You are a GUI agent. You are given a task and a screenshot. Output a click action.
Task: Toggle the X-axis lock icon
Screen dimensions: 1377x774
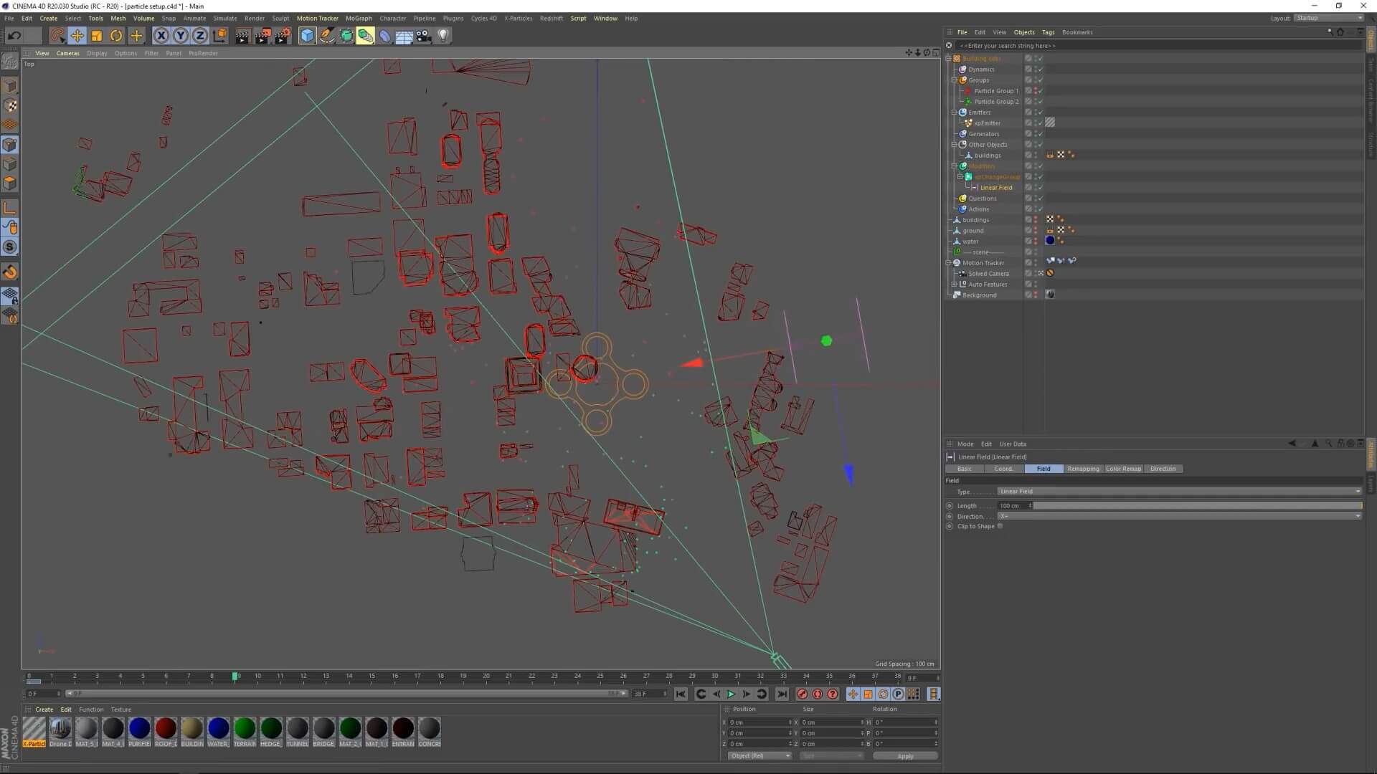[x=161, y=36]
